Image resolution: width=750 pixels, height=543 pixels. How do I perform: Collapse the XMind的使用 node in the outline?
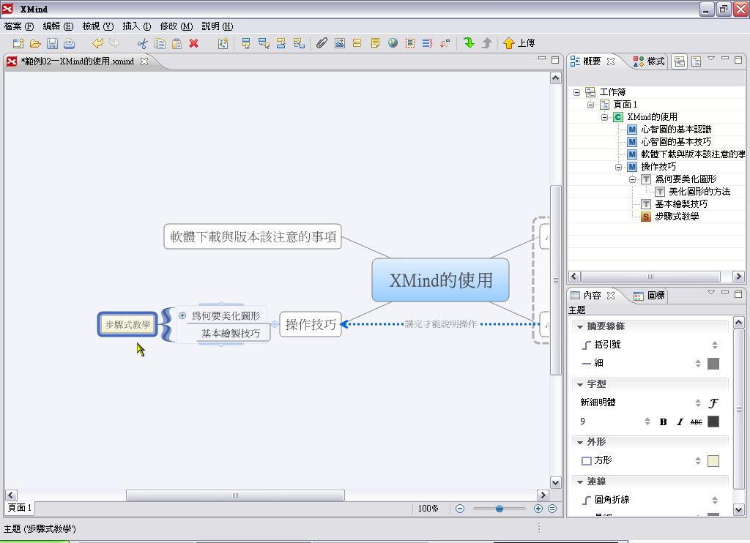[x=604, y=117]
